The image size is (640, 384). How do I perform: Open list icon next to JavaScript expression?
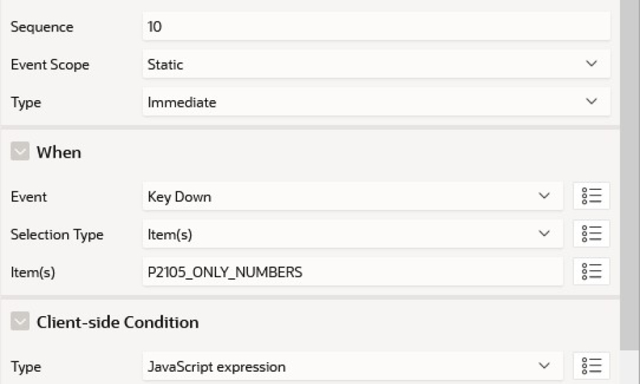click(591, 366)
